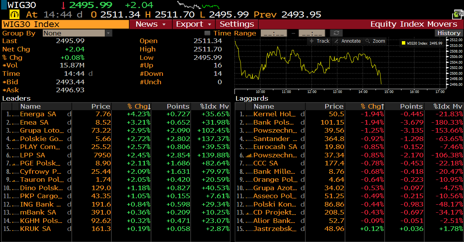The height and width of the screenshot is (242, 464).
Task: Click Laggards table Price column header
Action: [326, 106]
